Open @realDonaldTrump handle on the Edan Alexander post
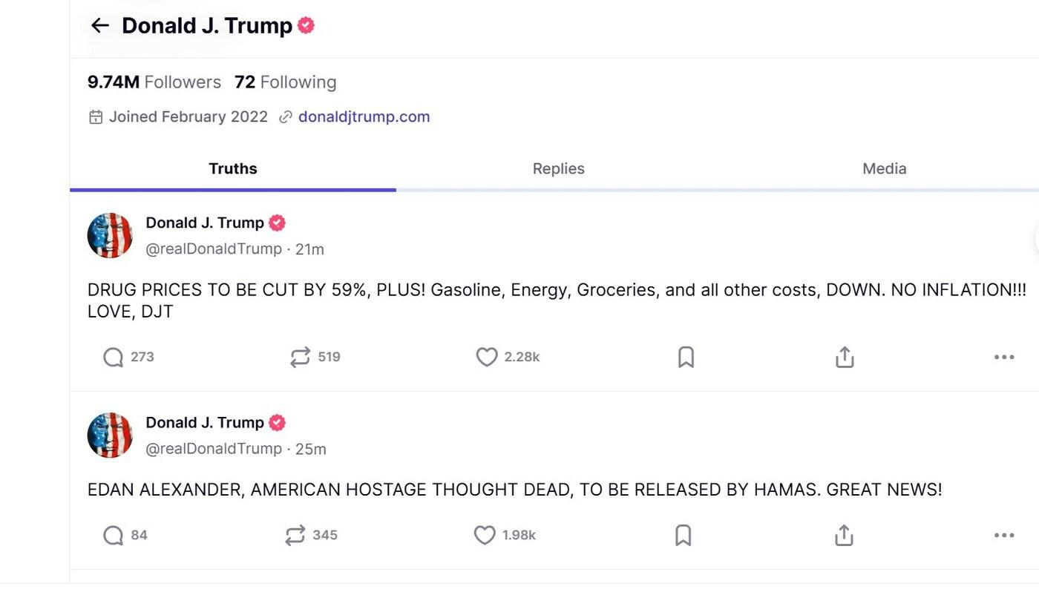Image resolution: width=1039 pixels, height=598 pixels. click(x=214, y=449)
